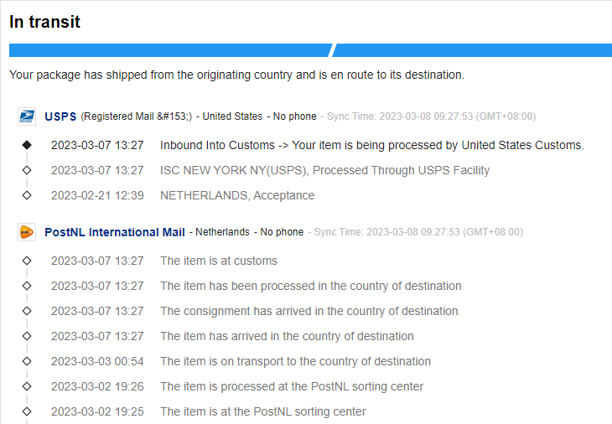This screenshot has width=612, height=424.
Task: Click the marker for 'on transport to the country' event
Action: point(27,361)
